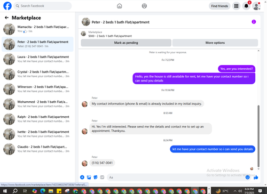This screenshot has height=194, width=267.
Task: Click the (516) 547-0041 message bubble
Action: 102,163
